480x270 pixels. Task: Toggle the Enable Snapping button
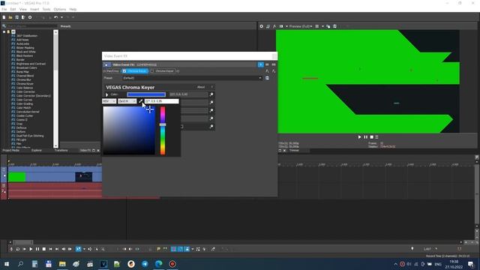(173, 249)
